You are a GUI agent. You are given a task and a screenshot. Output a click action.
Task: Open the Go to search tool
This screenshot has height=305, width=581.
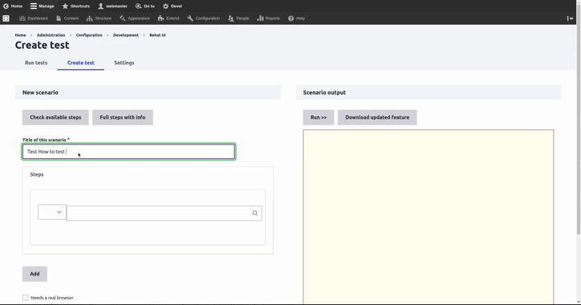pyautogui.click(x=145, y=6)
